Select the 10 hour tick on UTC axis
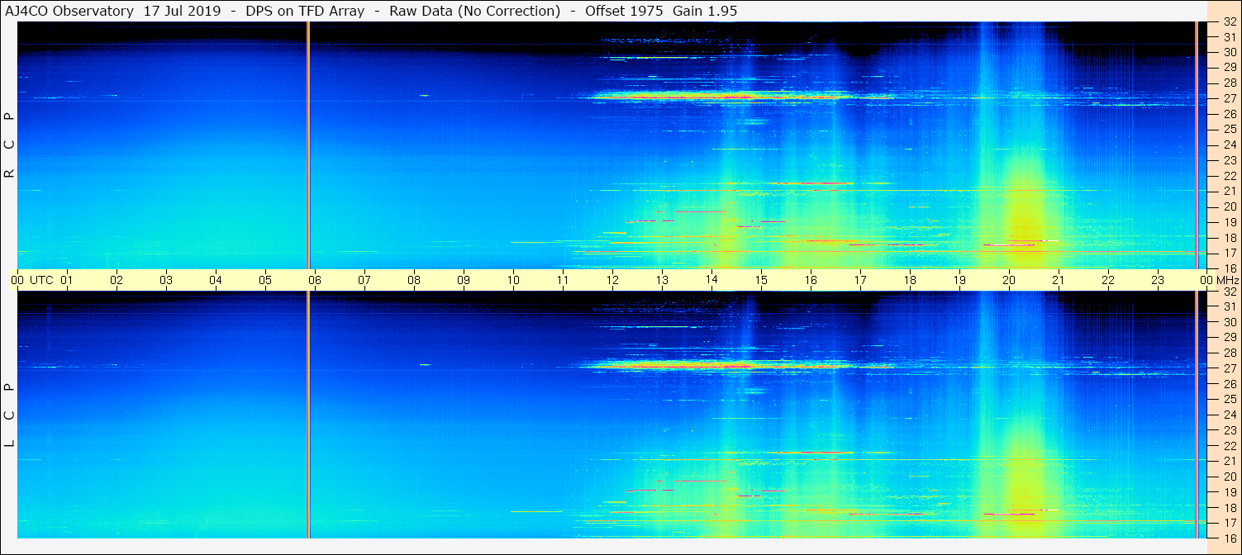This screenshot has height=555, width=1242. coord(513,280)
